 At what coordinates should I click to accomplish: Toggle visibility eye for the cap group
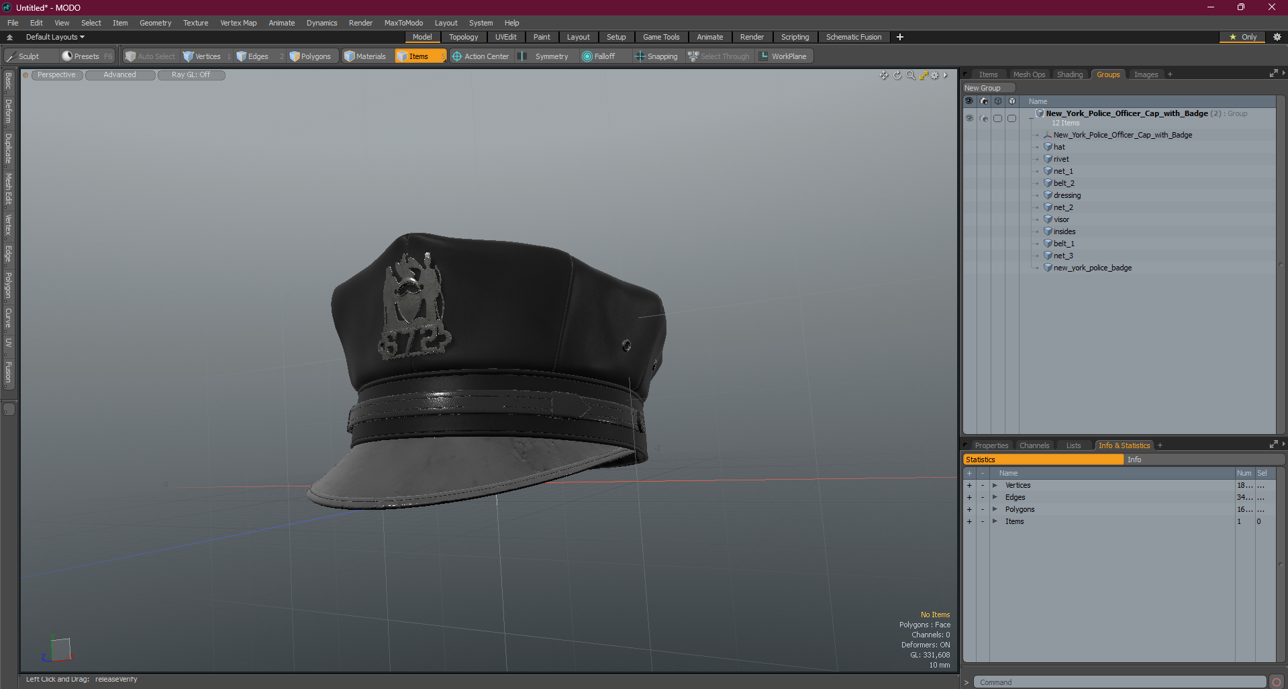[x=969, y=118]
